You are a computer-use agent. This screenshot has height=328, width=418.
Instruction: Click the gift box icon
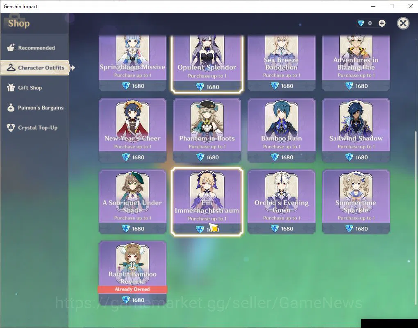11,87
